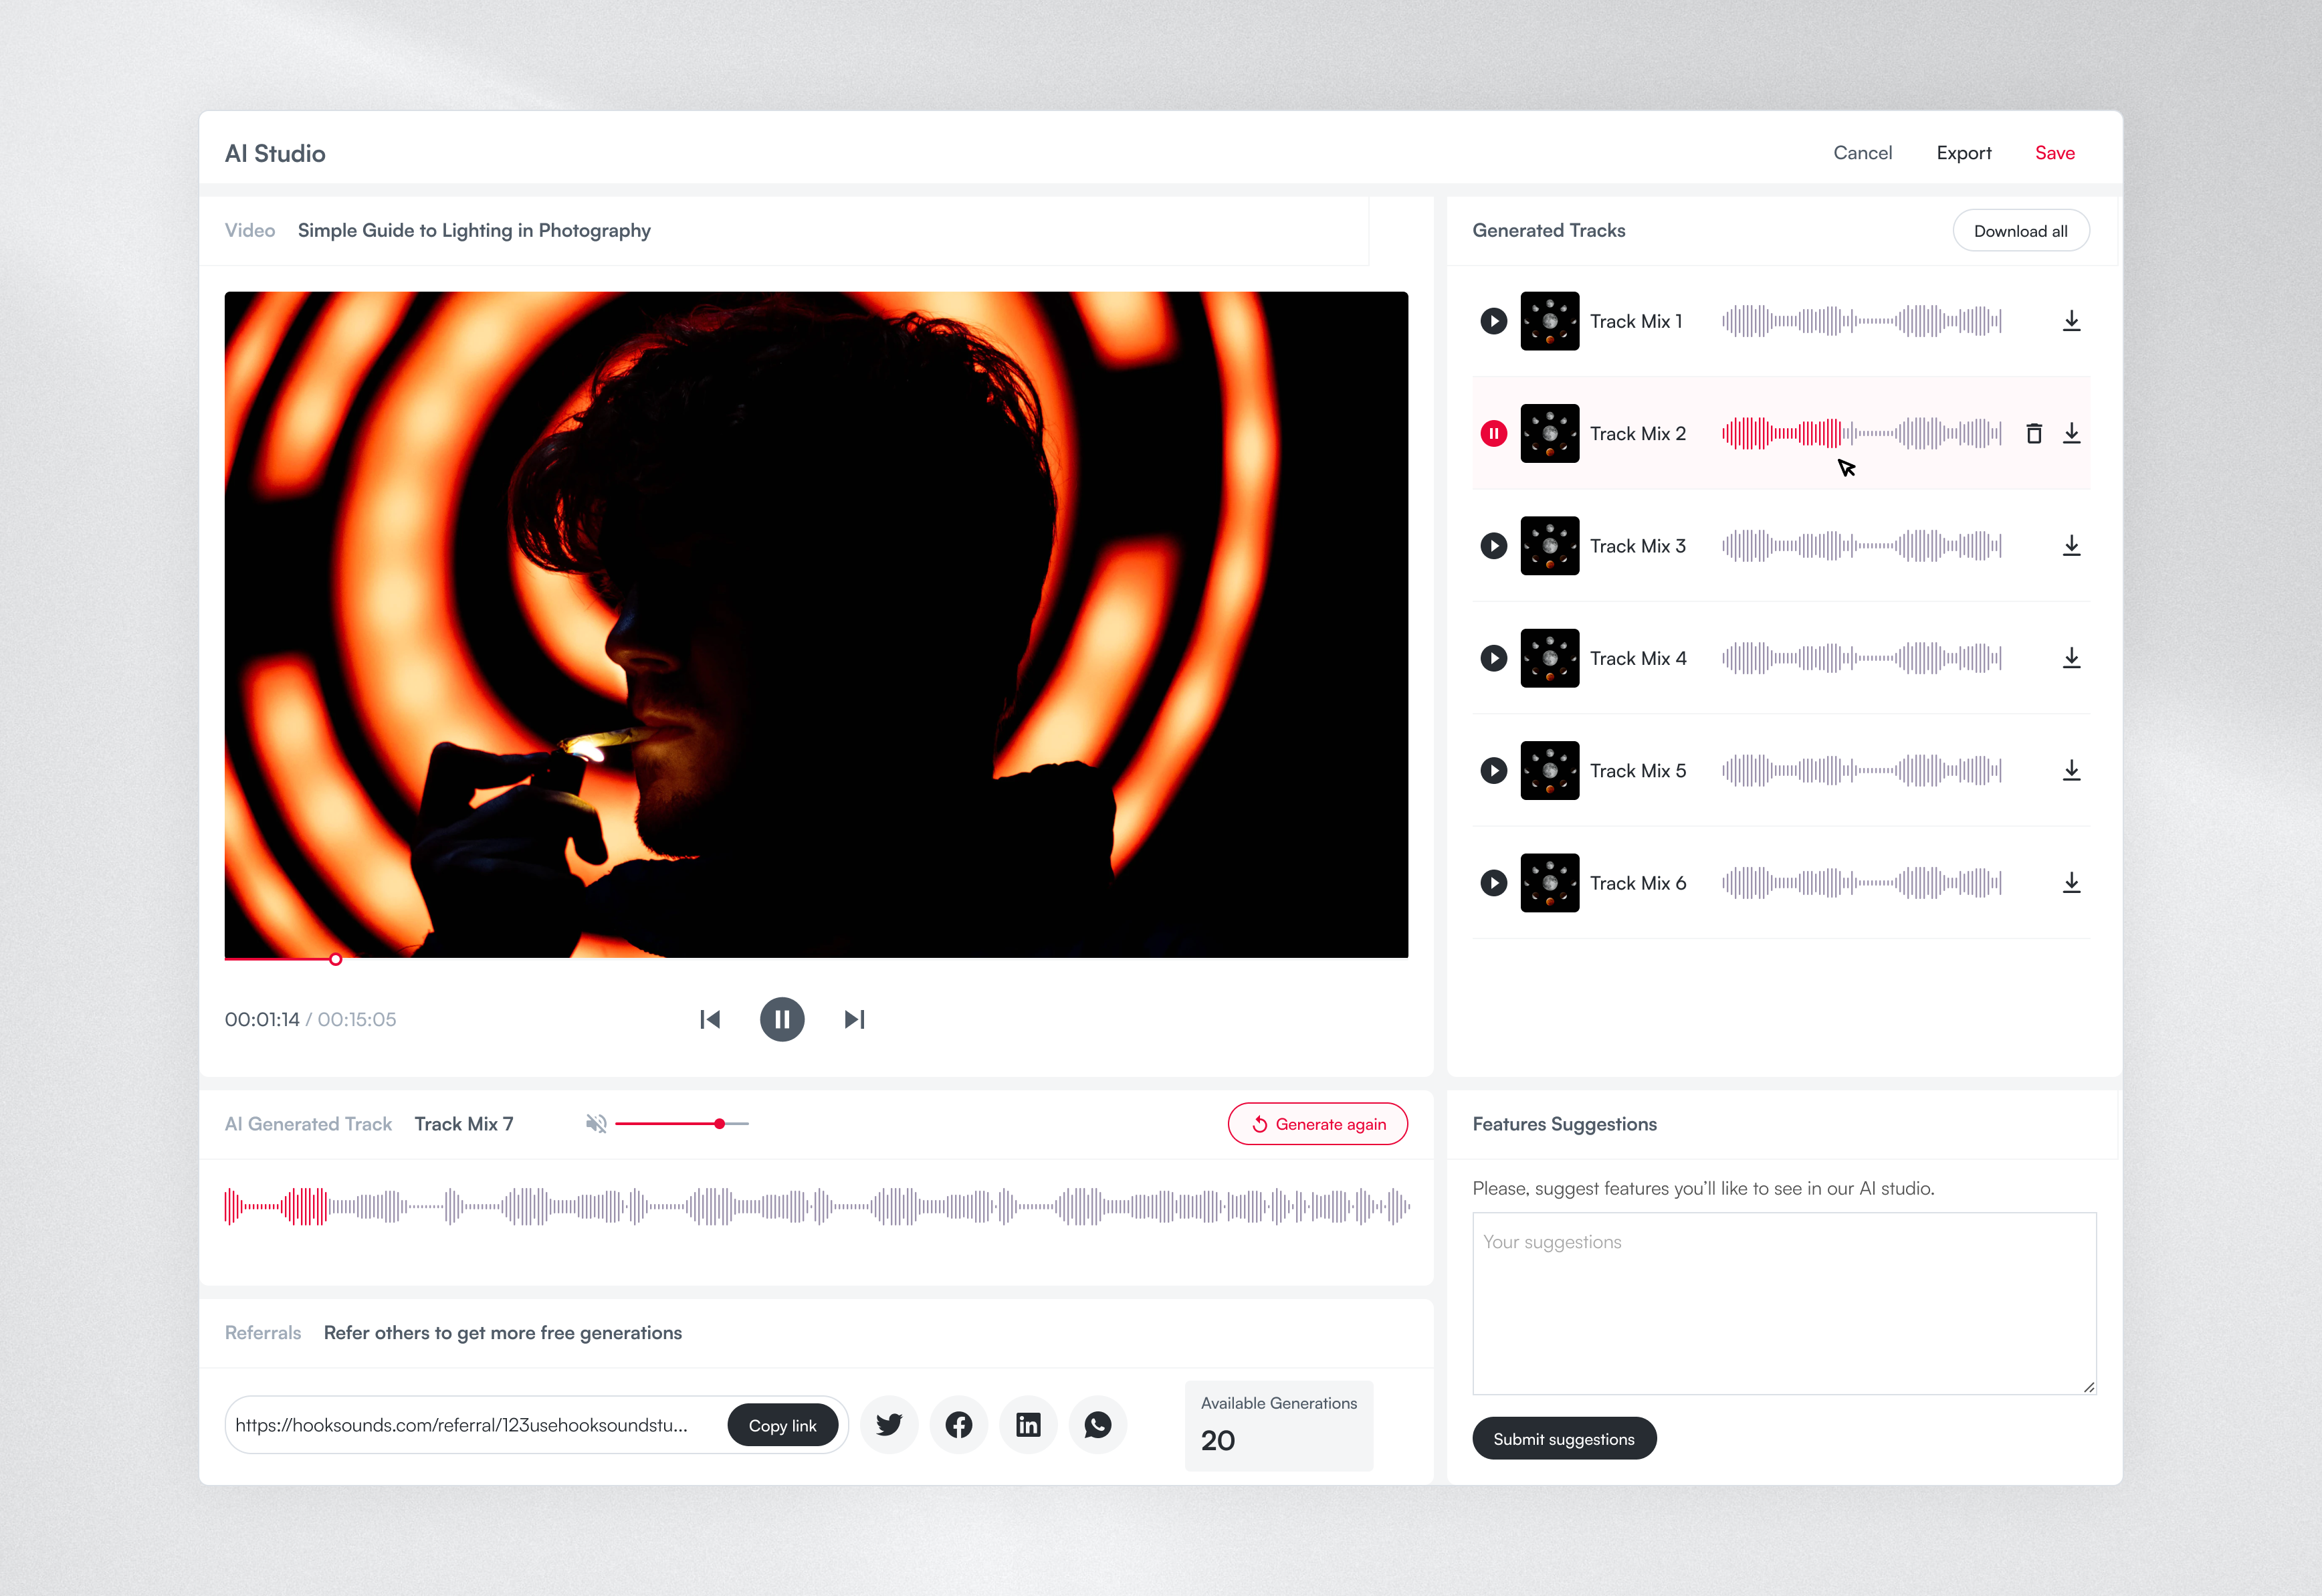Share referral link on Facebook
The image size is (2322, 1596).
pyautogui.click(x=958, y=1425)
